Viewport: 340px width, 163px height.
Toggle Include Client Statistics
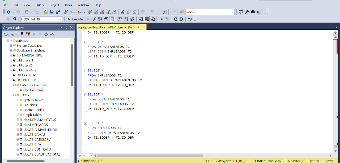click(133, 19)
